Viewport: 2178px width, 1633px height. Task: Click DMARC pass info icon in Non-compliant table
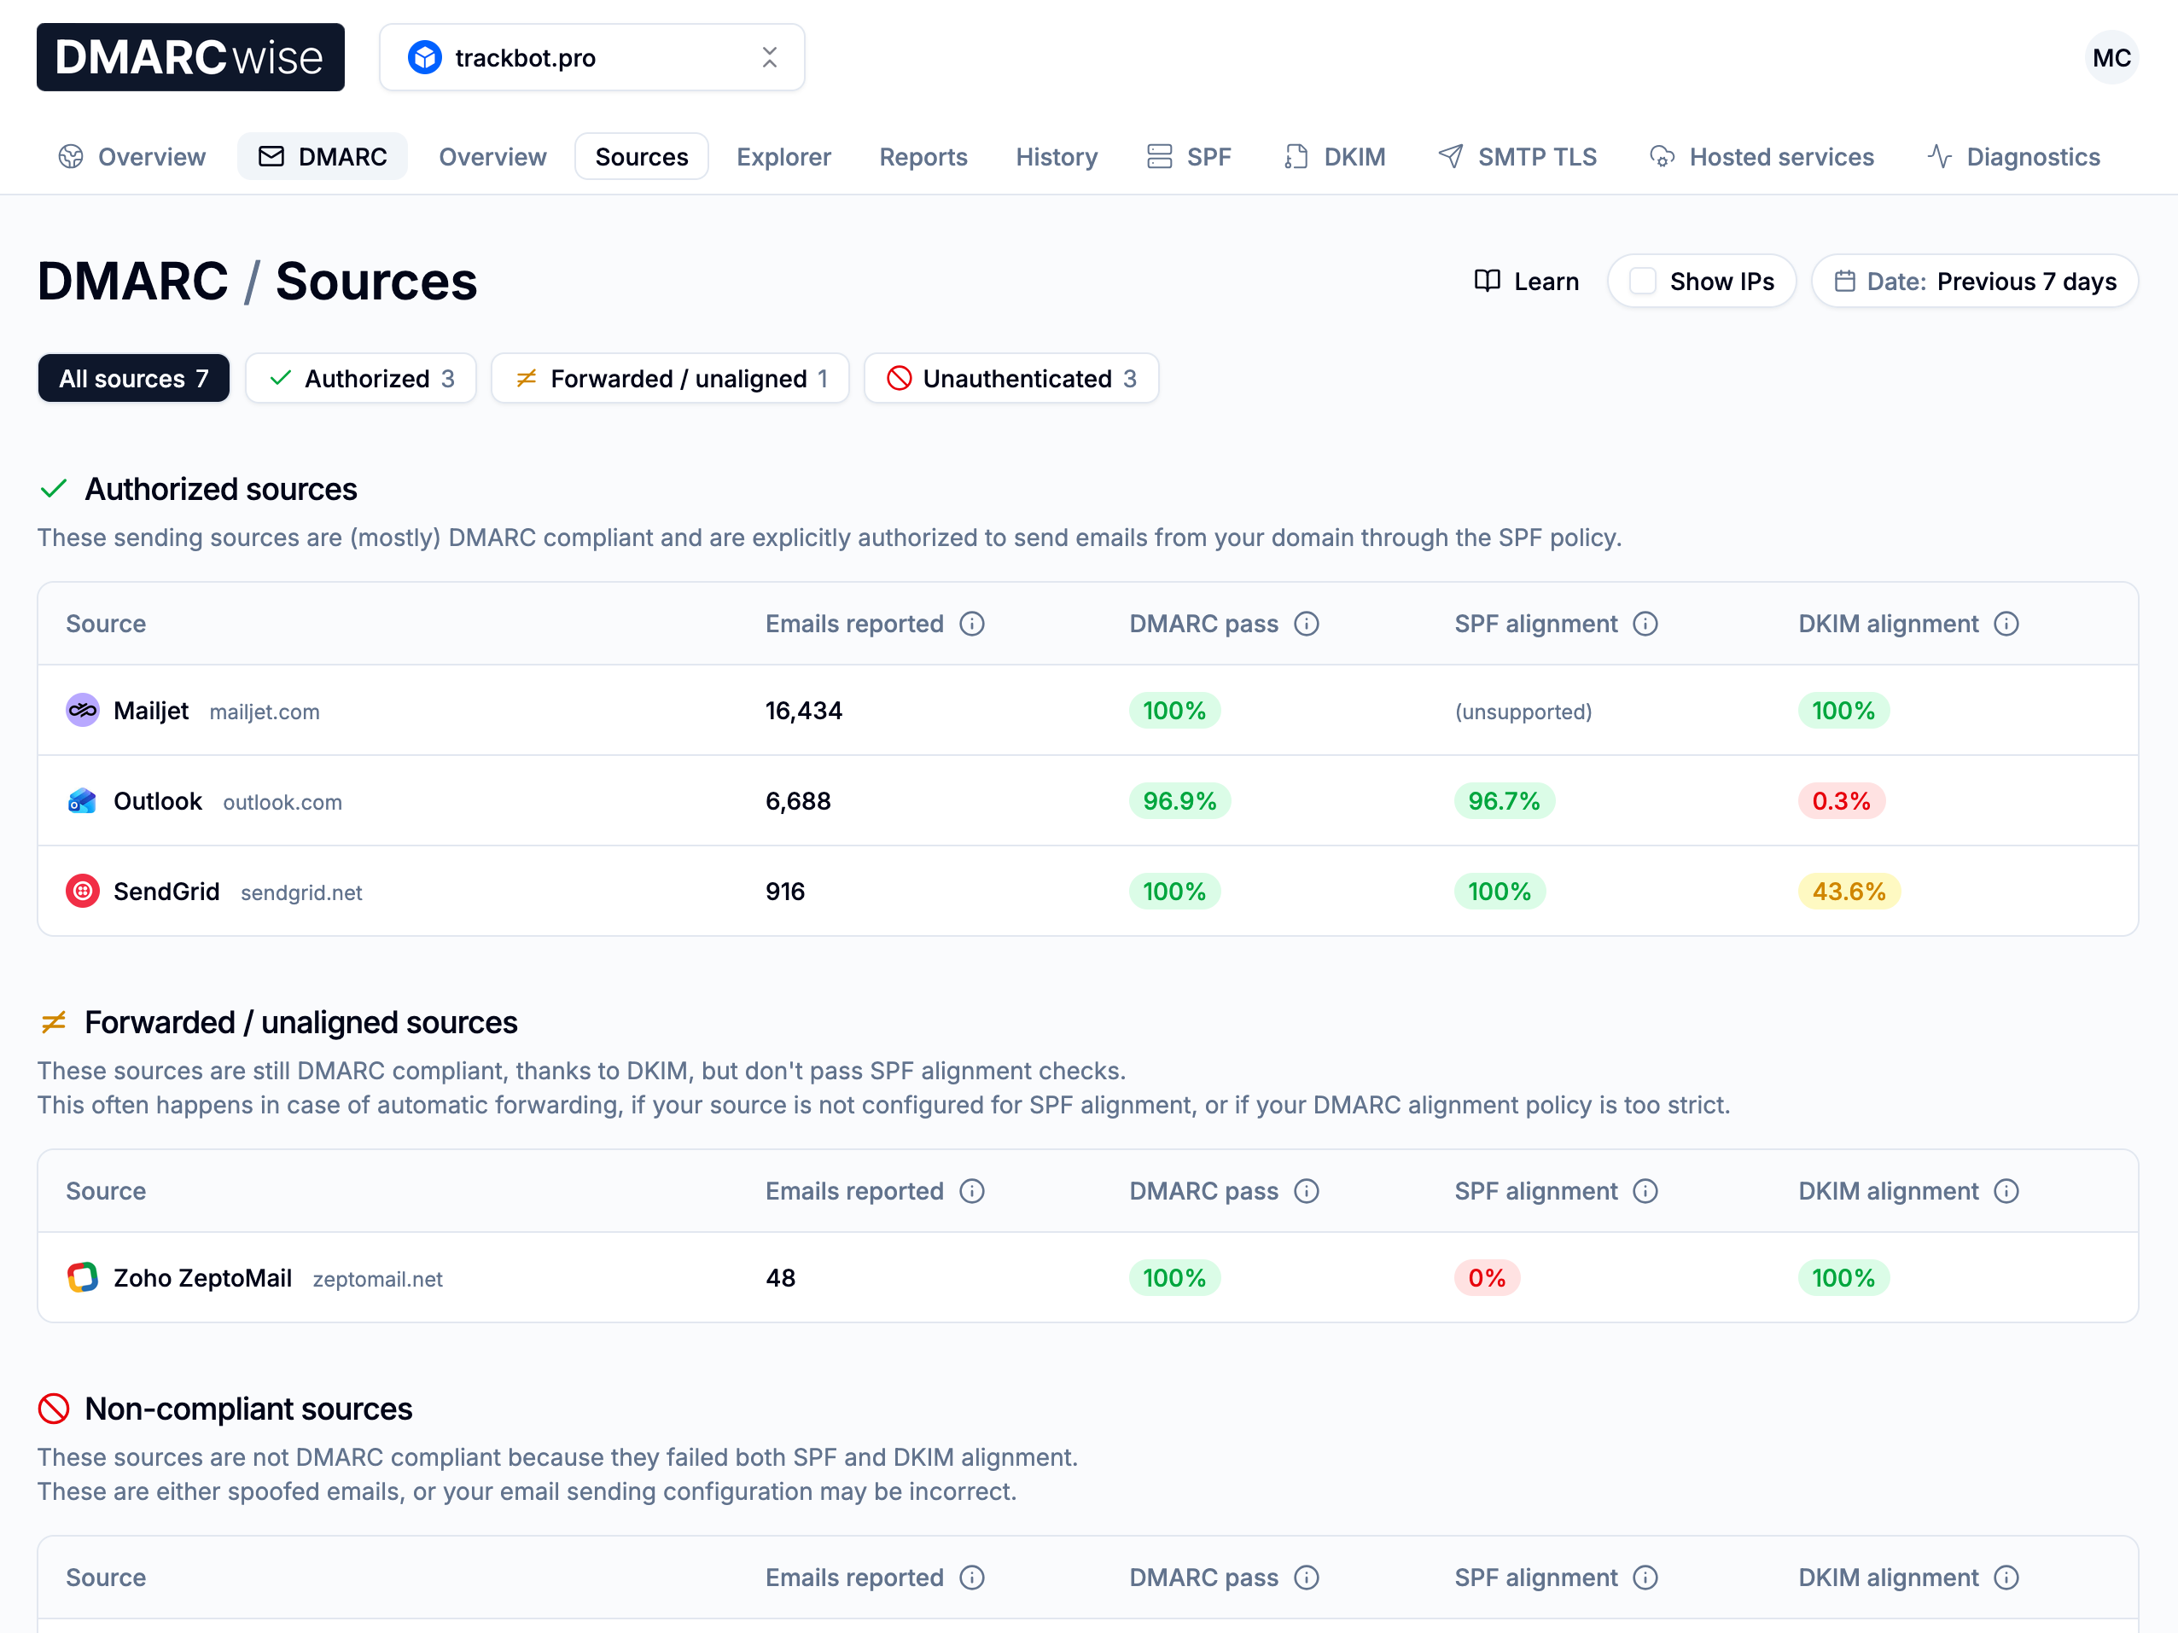point(1307,1578)
